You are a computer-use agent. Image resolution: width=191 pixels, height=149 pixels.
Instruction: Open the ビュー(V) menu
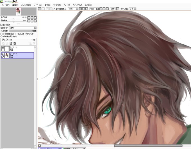(x=67, y=5)
